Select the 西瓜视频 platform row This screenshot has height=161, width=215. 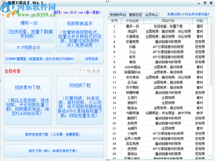pos(158,144)
